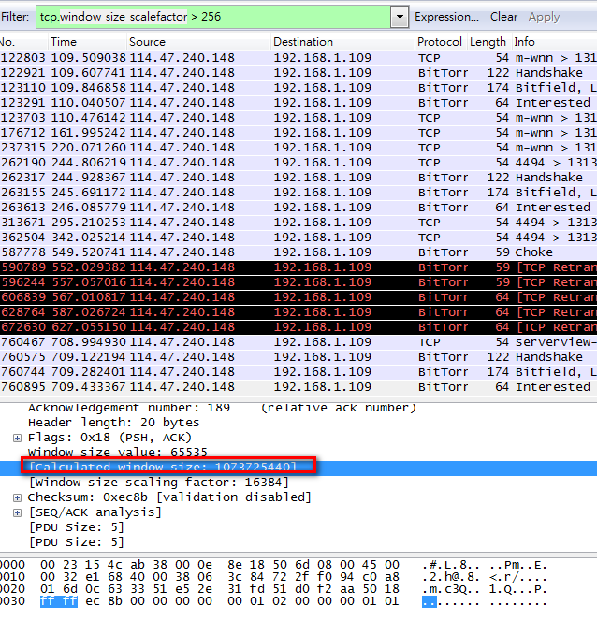Click the Info column header
The width and height of the screenshot is (597, 634).
point(554,42)
